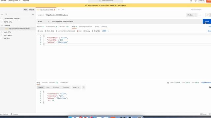Viewport: 211px width, 118px height.
Task: Switch to the response Cookies tab
Action: 45,83
